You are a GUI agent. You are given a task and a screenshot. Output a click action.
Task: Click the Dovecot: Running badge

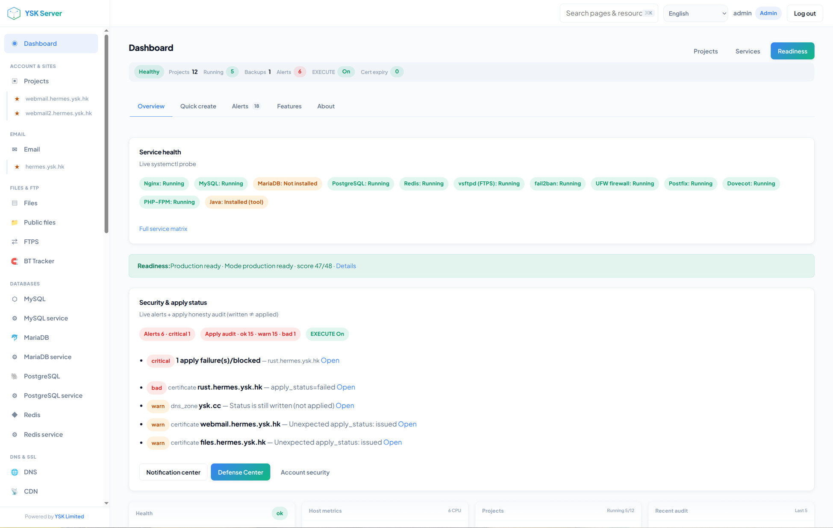[751, 184]
